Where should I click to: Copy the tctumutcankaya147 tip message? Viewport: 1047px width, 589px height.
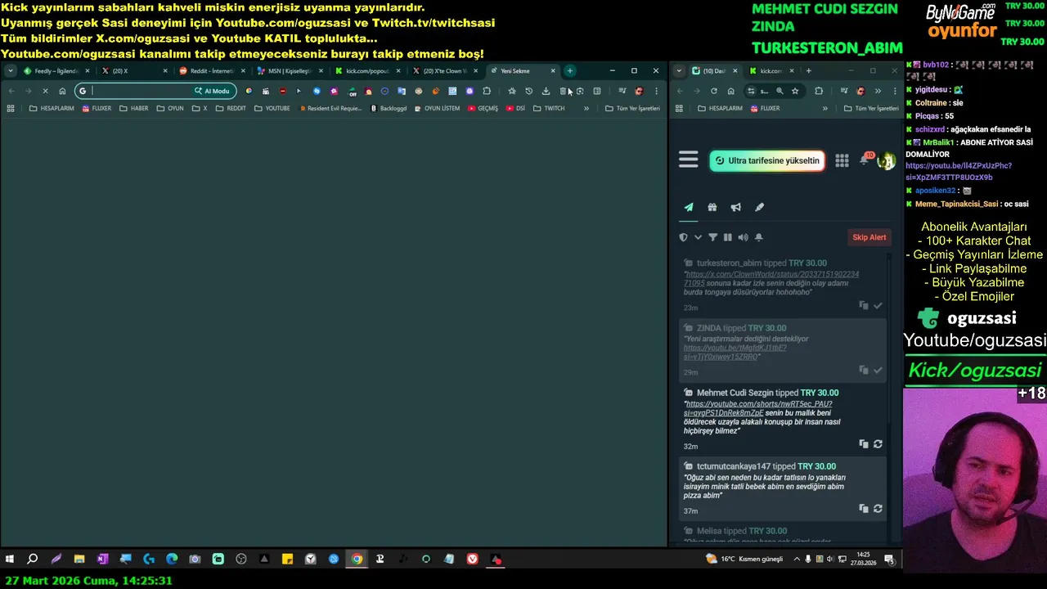pos(863,508)
